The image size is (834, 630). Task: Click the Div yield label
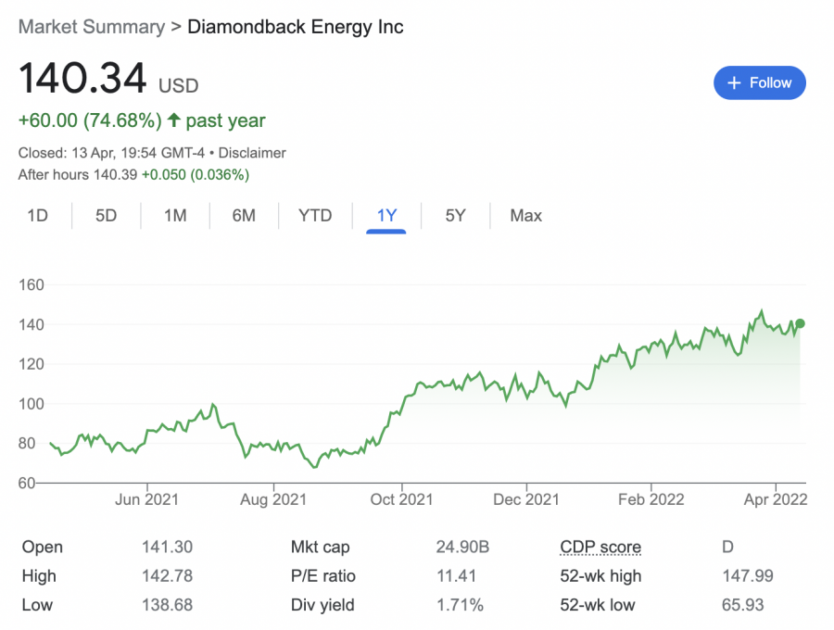(322, 605)
